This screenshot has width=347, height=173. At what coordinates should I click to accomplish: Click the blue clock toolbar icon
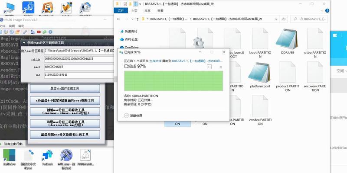click(12, 32)
